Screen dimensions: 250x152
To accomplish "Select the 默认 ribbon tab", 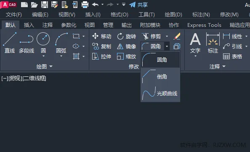I will coord(11,25).
